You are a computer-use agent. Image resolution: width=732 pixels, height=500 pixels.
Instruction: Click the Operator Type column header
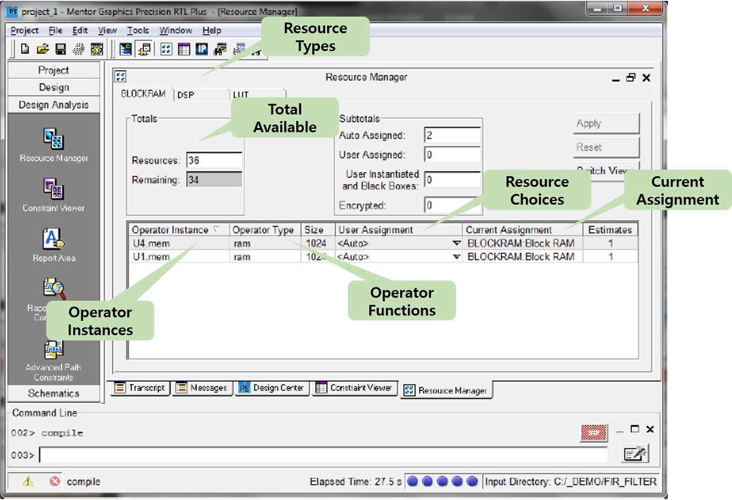265,230
